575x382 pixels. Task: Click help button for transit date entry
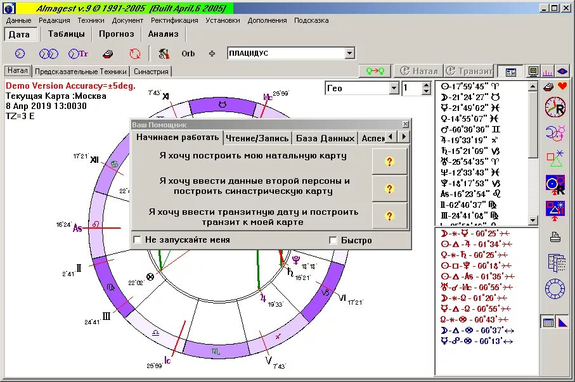point(389,216)
